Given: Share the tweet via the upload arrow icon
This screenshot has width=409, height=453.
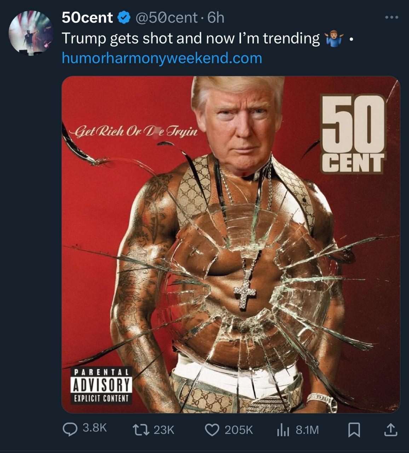Looking at the screenshot, I should (391, 430).
